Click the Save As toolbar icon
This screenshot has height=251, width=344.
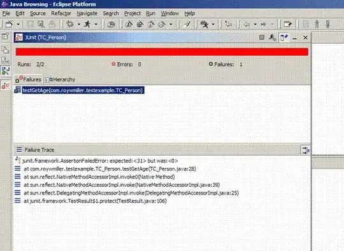pos(41,24)
